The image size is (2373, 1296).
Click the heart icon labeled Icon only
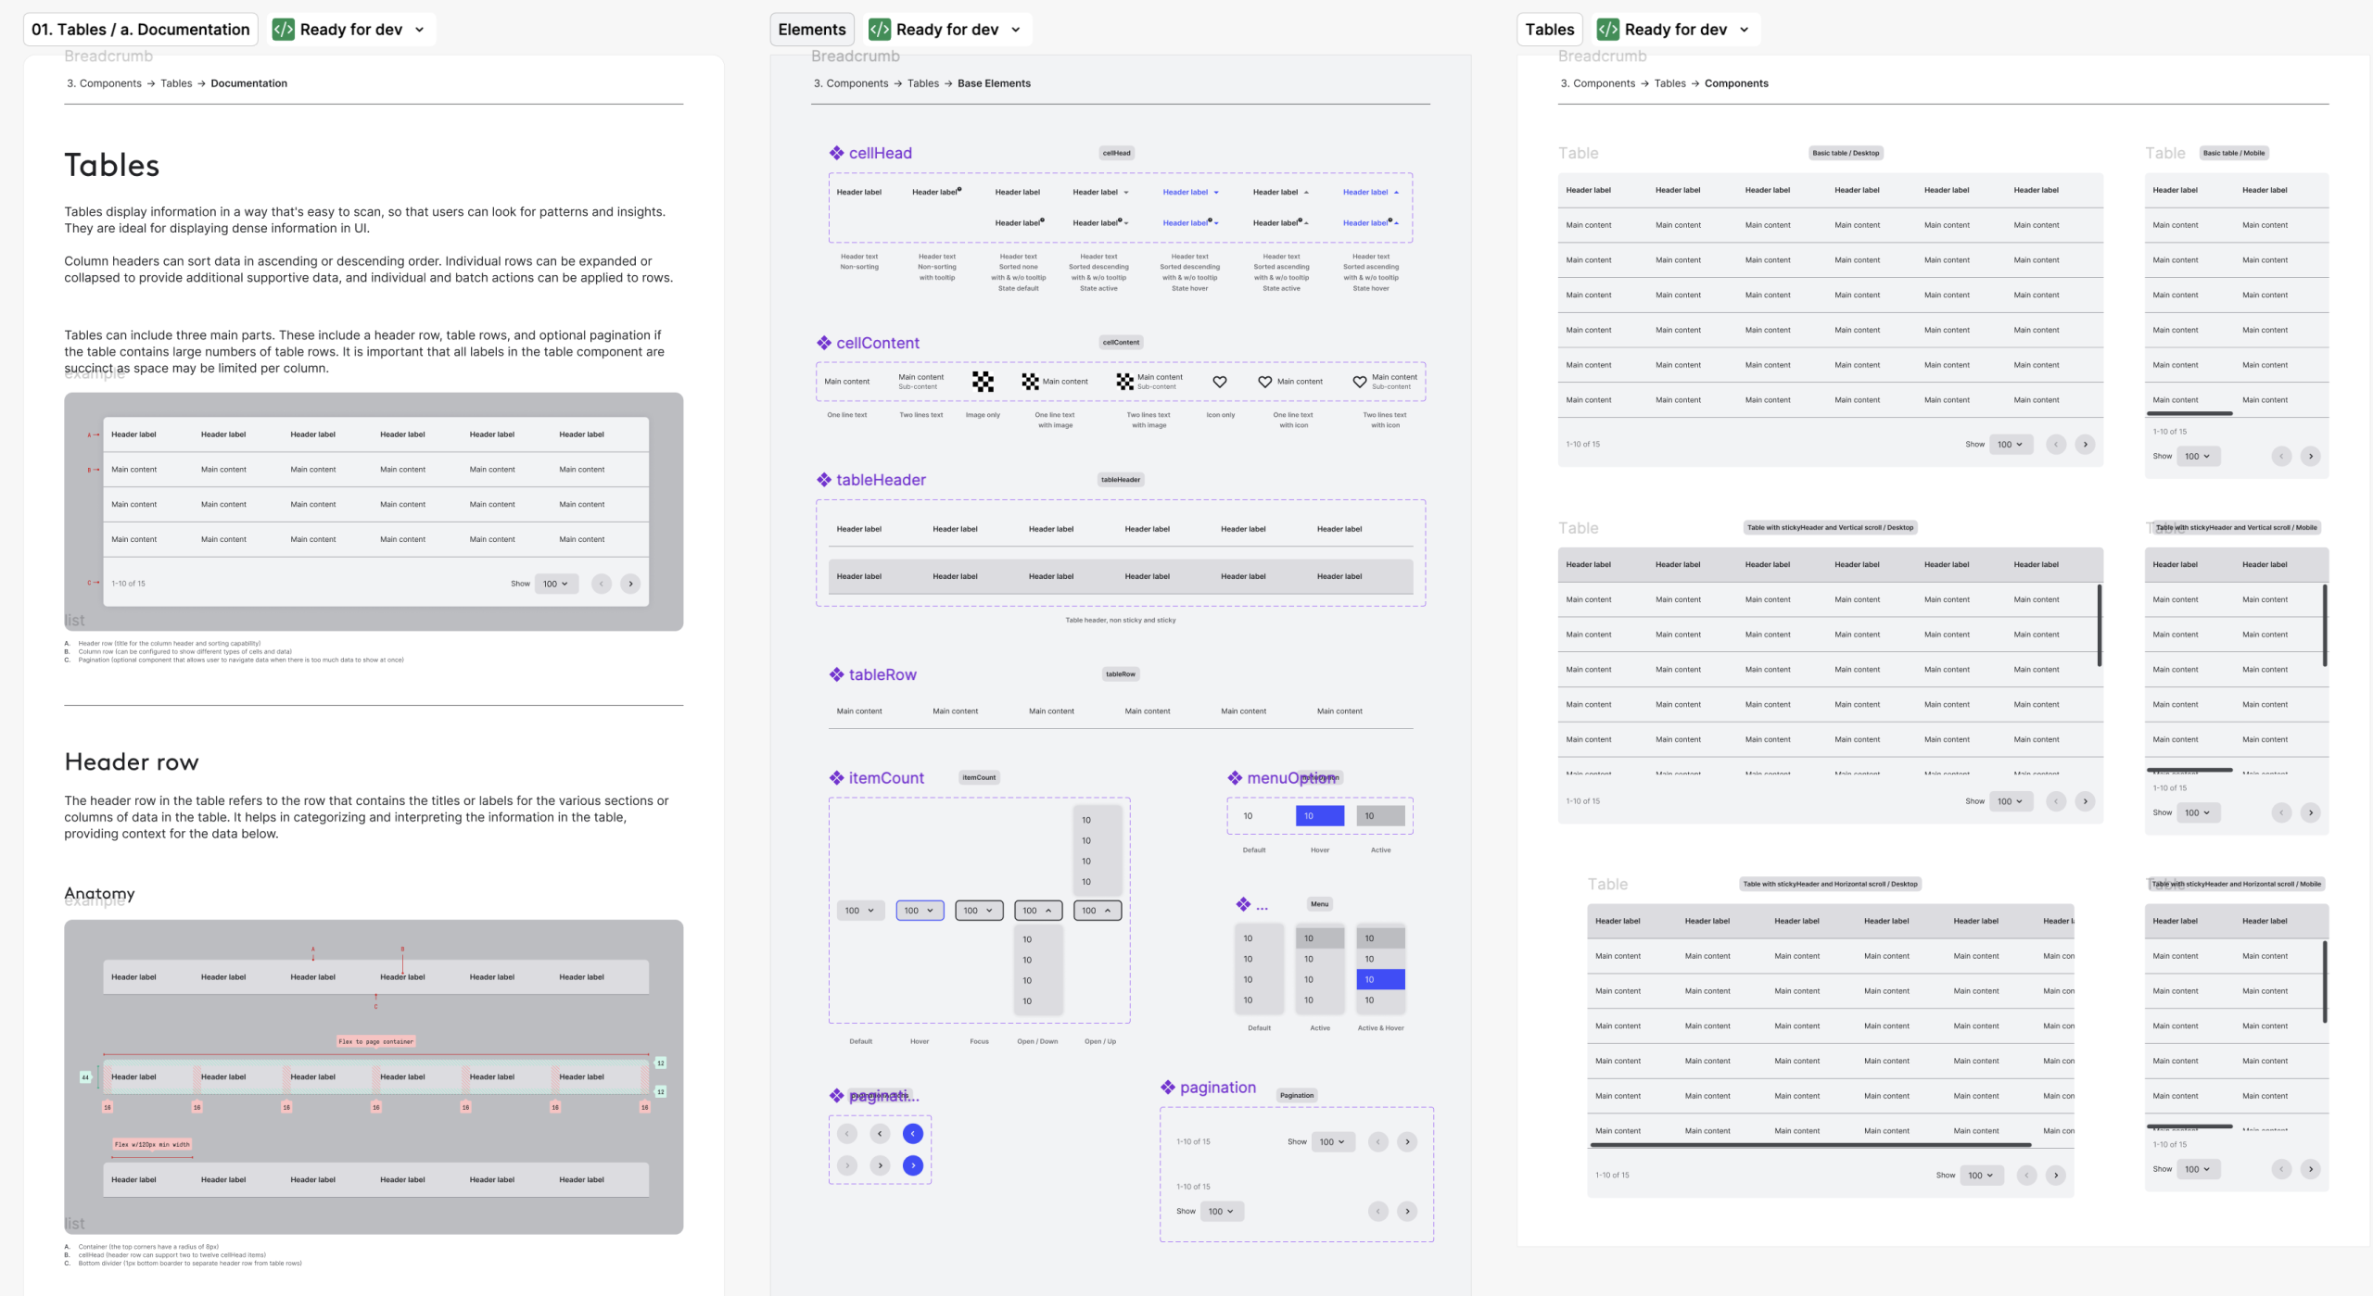click(x=1220, y=382)
